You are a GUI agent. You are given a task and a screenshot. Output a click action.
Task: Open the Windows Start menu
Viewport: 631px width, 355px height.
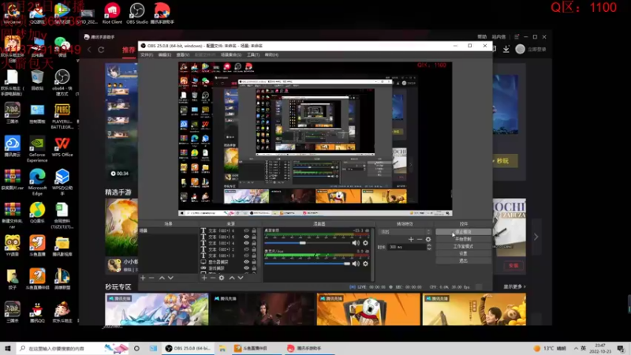pos(8,348)
